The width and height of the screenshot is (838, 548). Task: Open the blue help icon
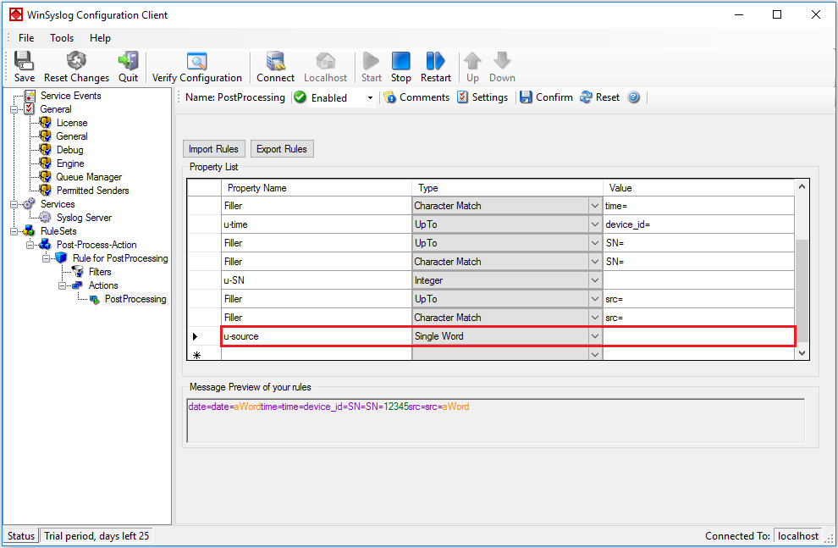(x=634, y=97)
